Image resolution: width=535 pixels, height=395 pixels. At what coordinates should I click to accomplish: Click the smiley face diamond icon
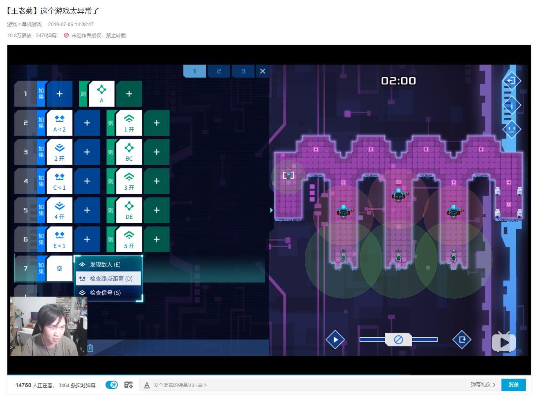click(511, 129)
